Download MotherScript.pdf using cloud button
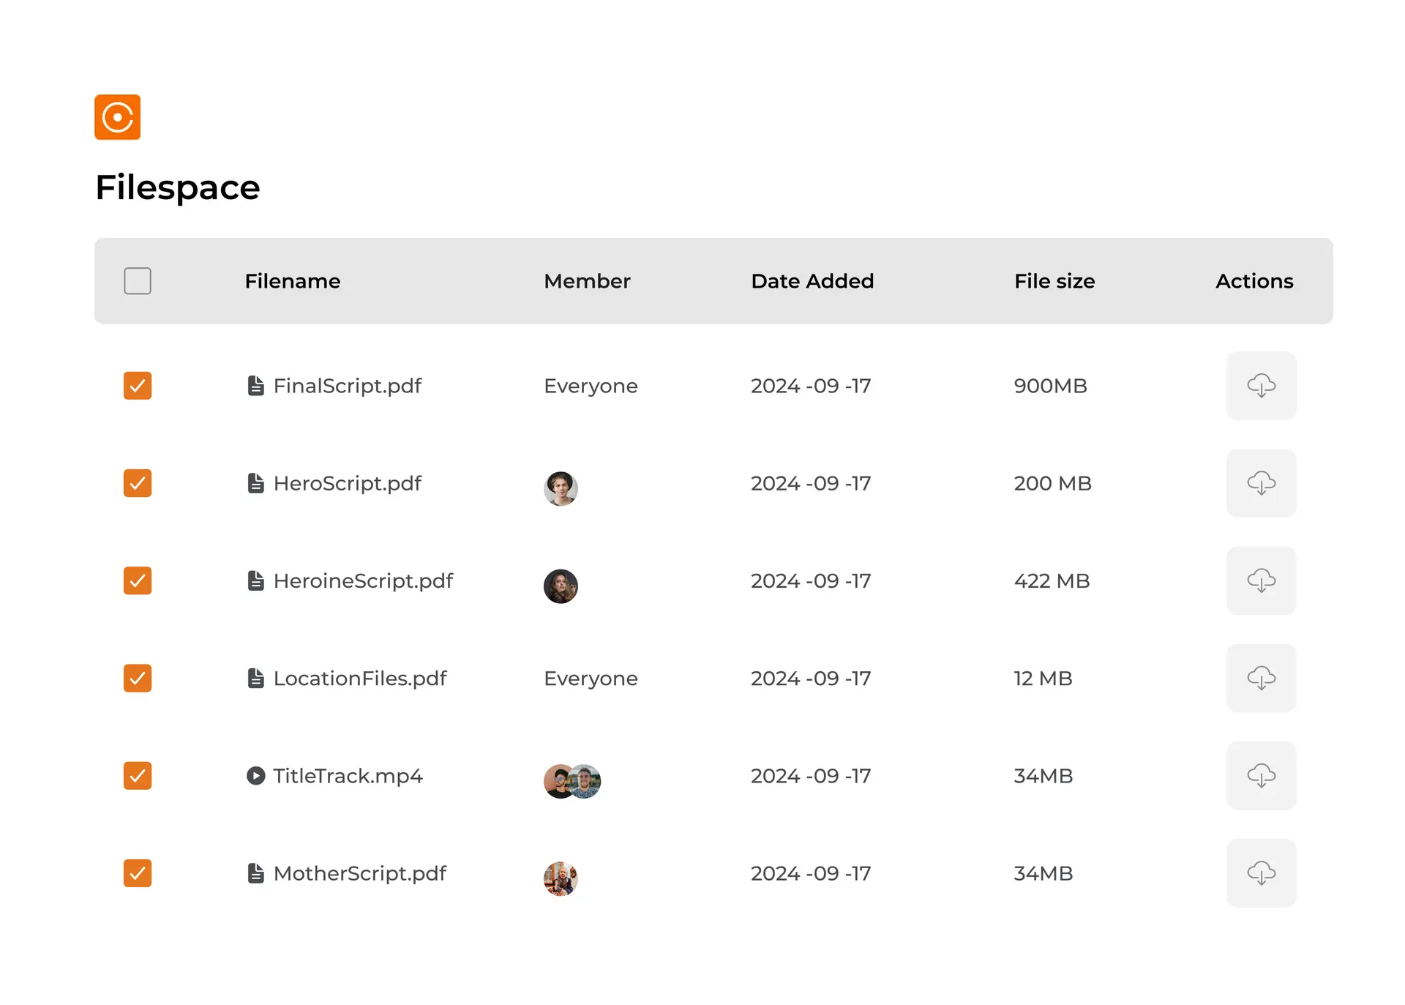 coord(1261,873)
